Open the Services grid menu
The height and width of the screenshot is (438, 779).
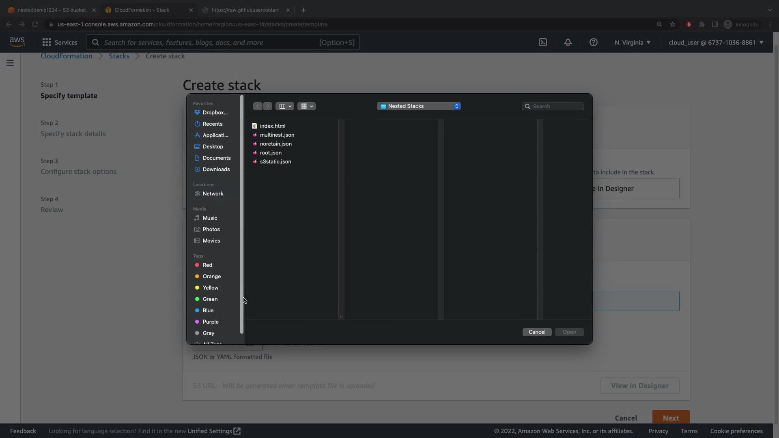(60, 43)
